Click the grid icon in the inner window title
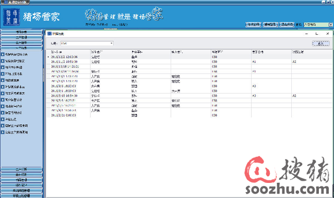 [x=50, y=34]
